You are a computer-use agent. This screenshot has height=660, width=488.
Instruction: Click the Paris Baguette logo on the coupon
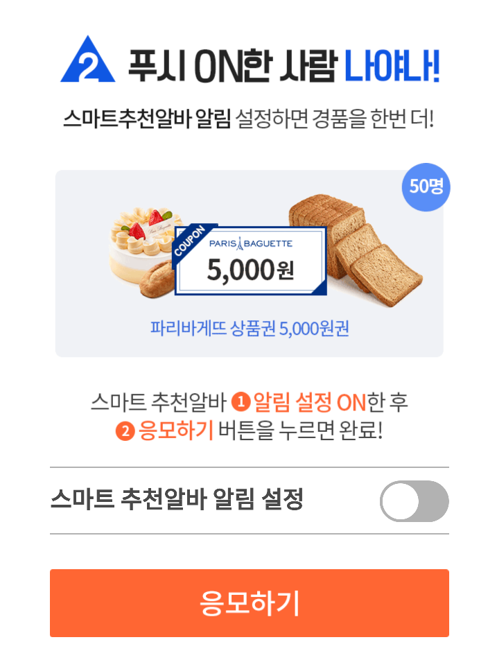coord(250,243)
